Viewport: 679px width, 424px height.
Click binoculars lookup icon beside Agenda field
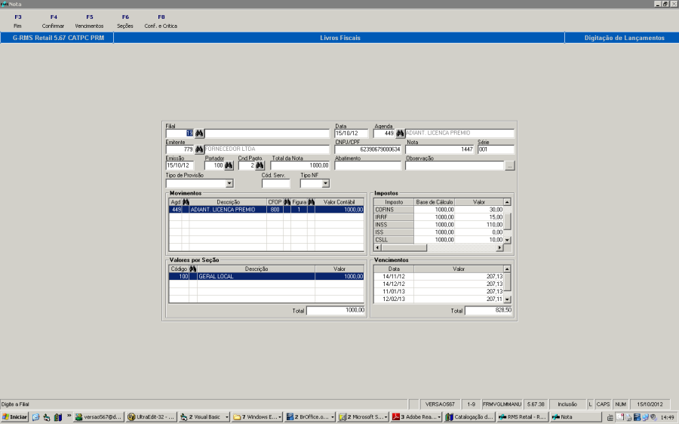coord(400,134)
